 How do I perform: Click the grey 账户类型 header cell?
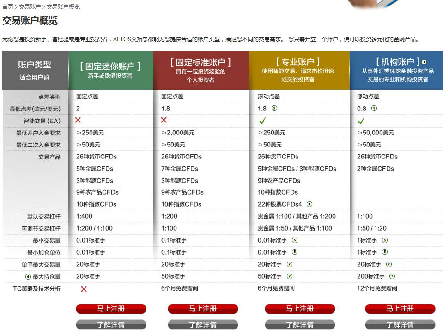click(x=35, y=70)
